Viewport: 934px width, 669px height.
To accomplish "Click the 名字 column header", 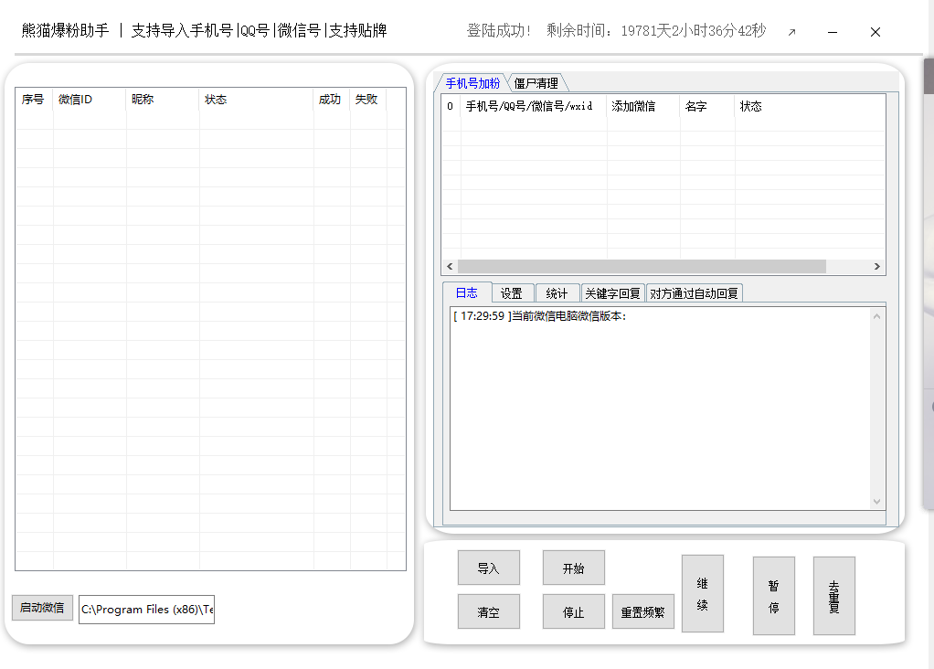I will pyautogui.click(x=707, y=107).
